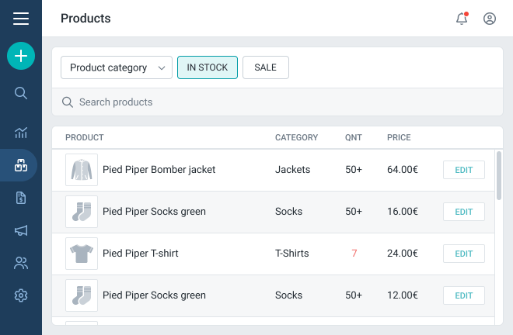Screen dimensions: 513x335
Task: Edit the 16.00€ Socks green product
Action: pos(464,212)
